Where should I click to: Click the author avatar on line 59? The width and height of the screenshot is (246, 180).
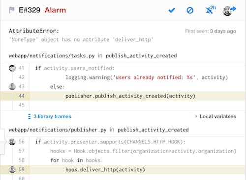[12, 170]
